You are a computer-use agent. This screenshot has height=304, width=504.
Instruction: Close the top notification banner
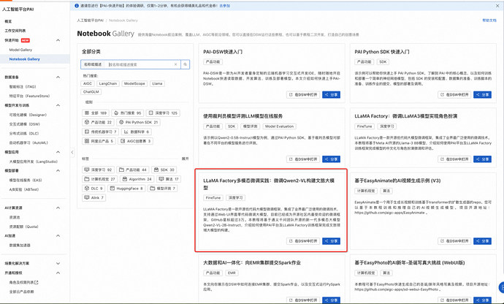click(x=497, y=5)
